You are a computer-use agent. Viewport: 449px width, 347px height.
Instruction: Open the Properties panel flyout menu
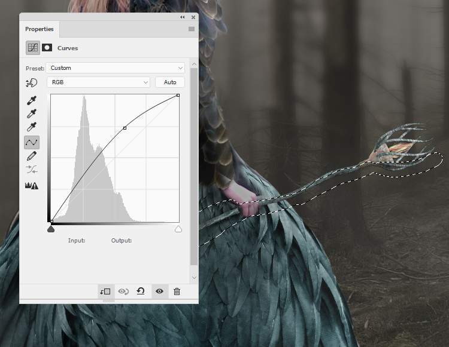[x=192, y=29]
